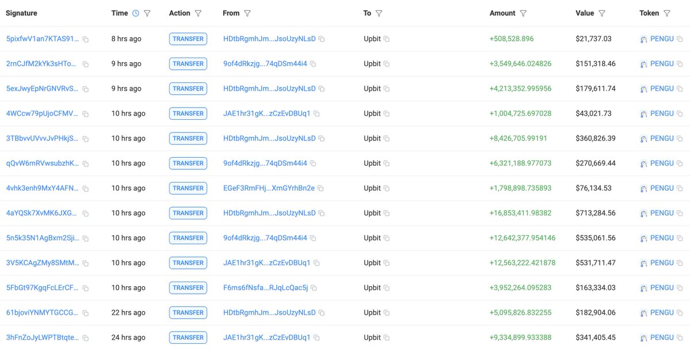Copy signature 4aYQSk7XvMK6JXG

click(85, 214)
